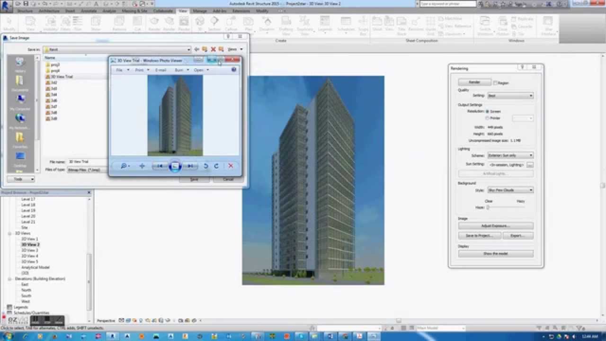Select 3D View 2 in the Project Browser

[x=30, y=244]
